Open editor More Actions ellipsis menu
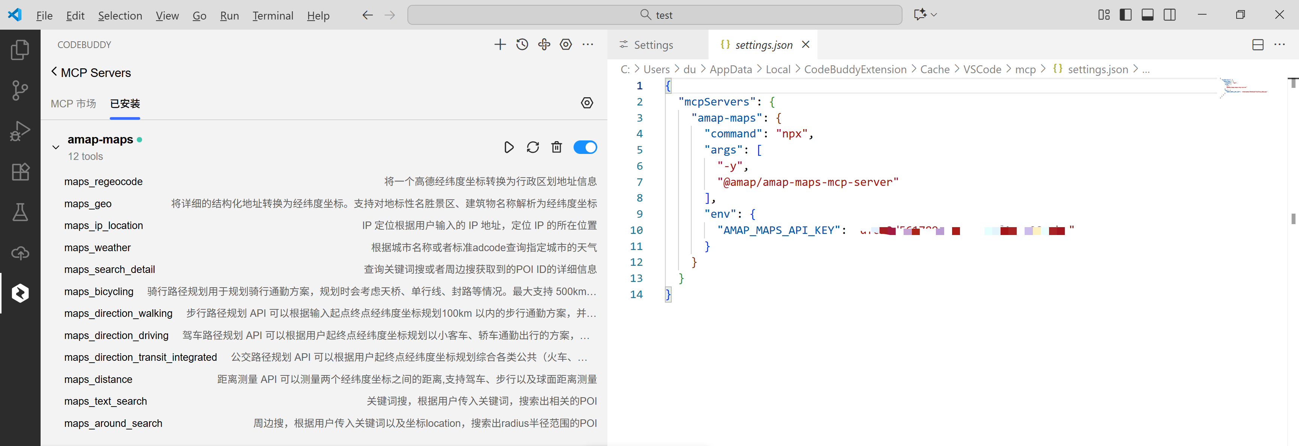This screenshot has width=1299, height=446. point(1279,44)
